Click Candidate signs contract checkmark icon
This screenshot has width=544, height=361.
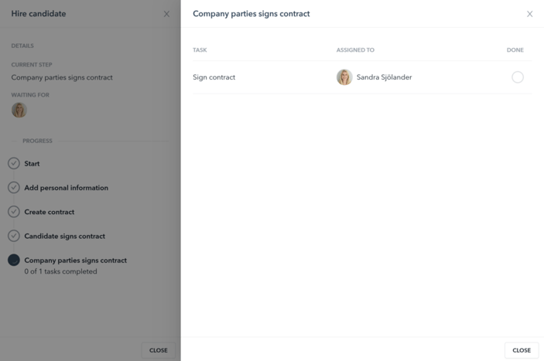(x=14, y=236)
